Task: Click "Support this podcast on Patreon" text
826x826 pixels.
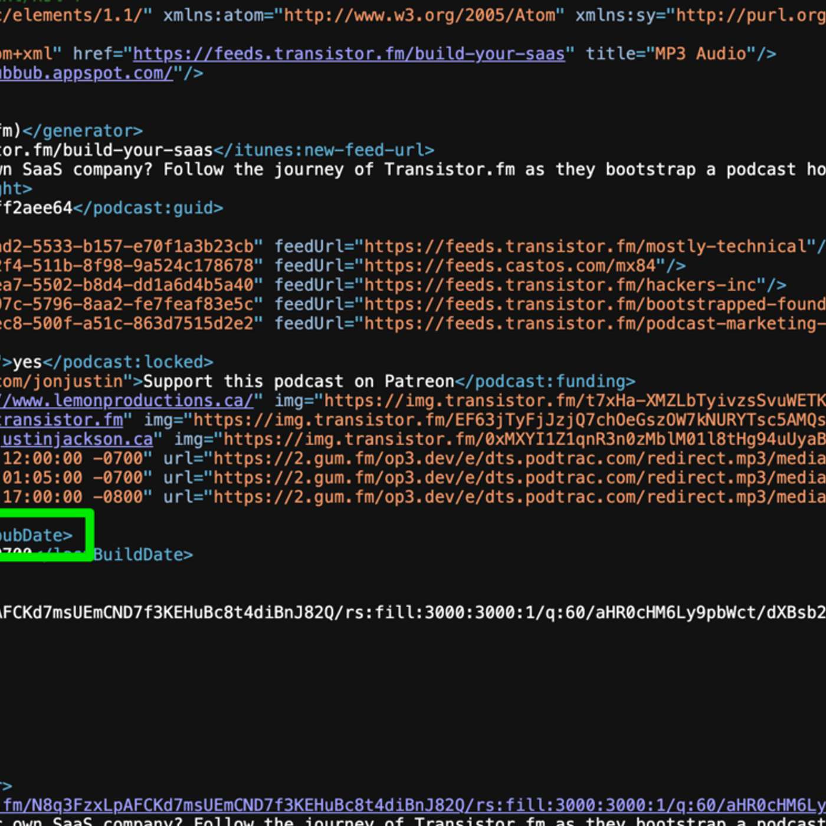Action: (299, 381)
